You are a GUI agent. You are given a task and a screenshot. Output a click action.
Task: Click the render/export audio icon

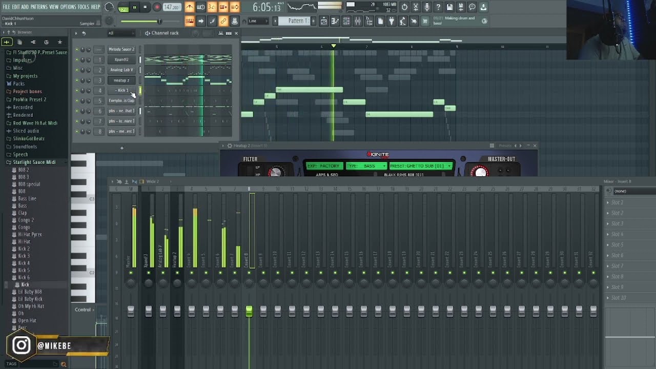pos(461,7)
